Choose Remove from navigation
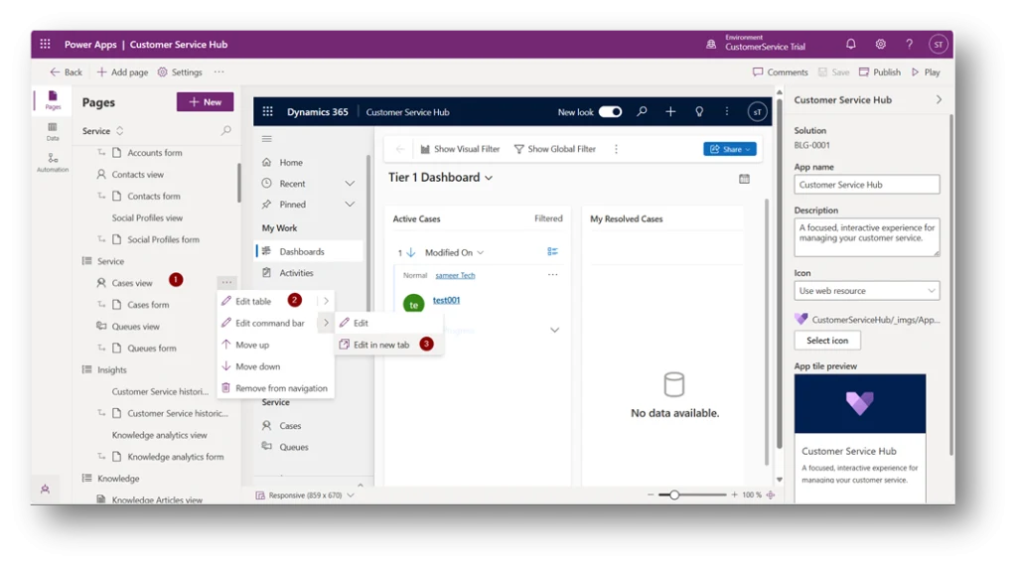This screenshot has width=1017, height=567. [x=281, y=388]
